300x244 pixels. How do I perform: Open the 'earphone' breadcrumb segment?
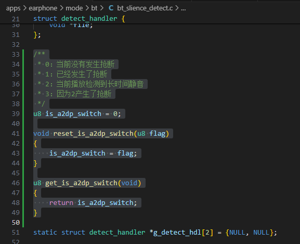point(43,8)
